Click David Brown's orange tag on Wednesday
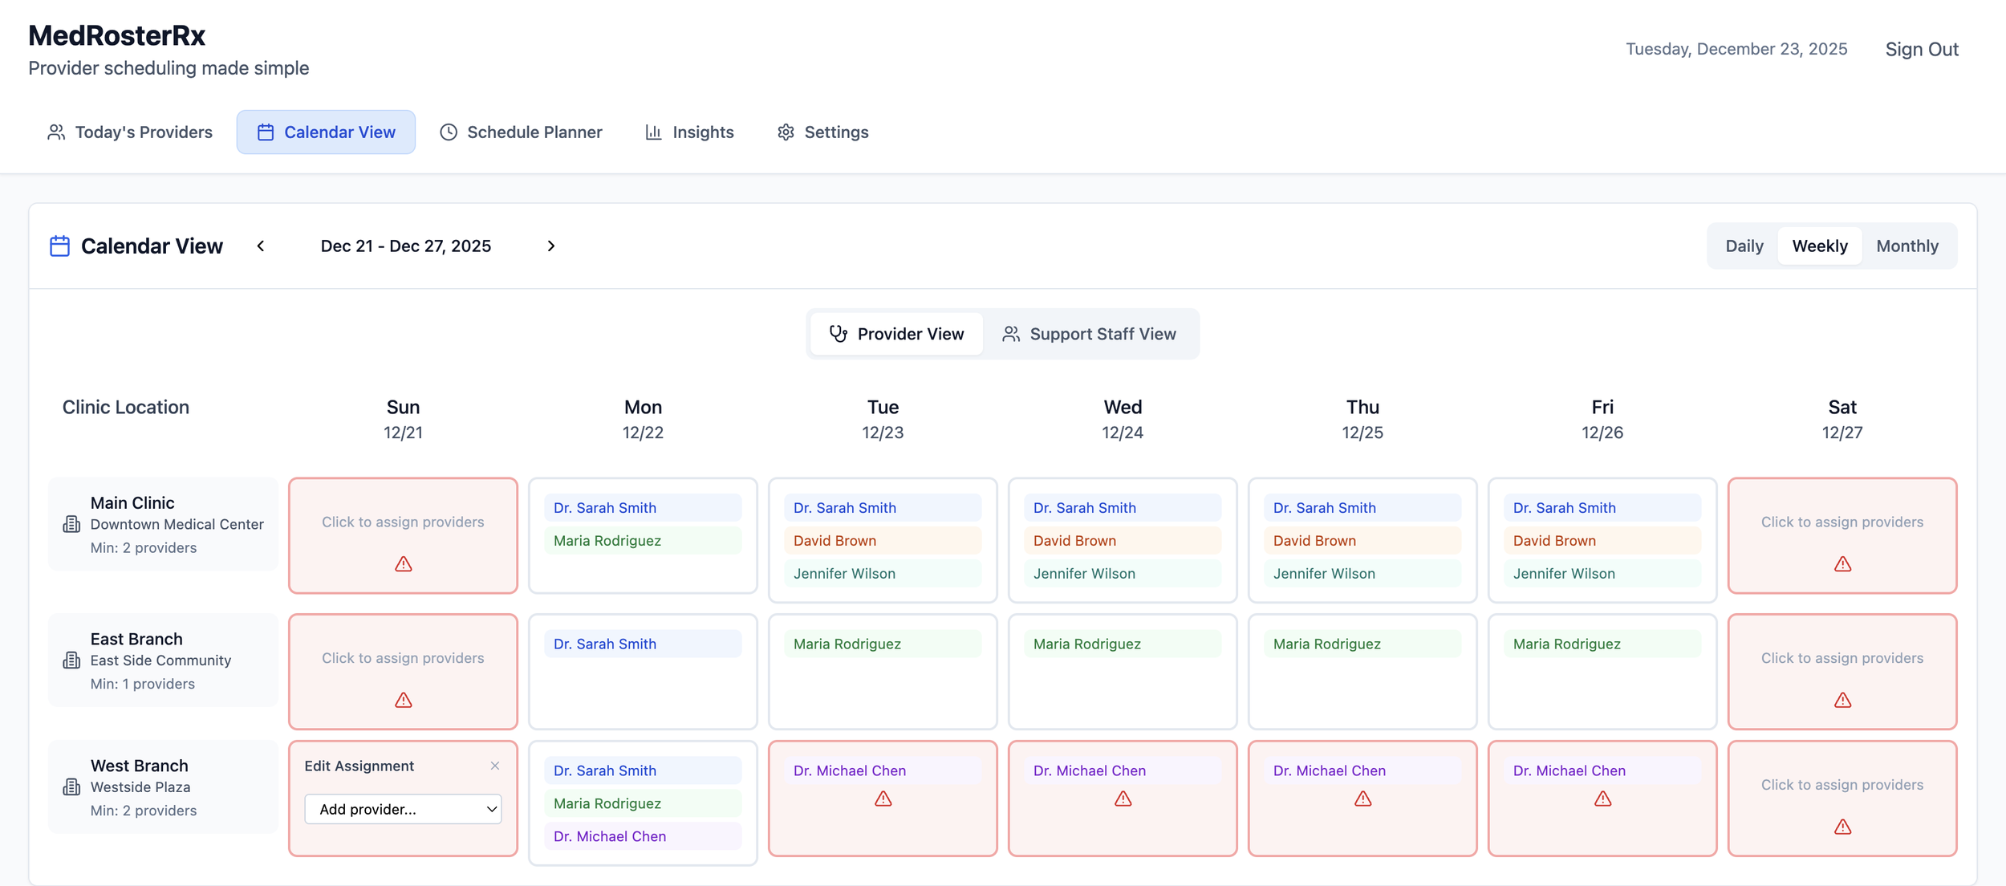Image resolution: width=2006 pixels, height=886 pixels. click(1122, 541)
